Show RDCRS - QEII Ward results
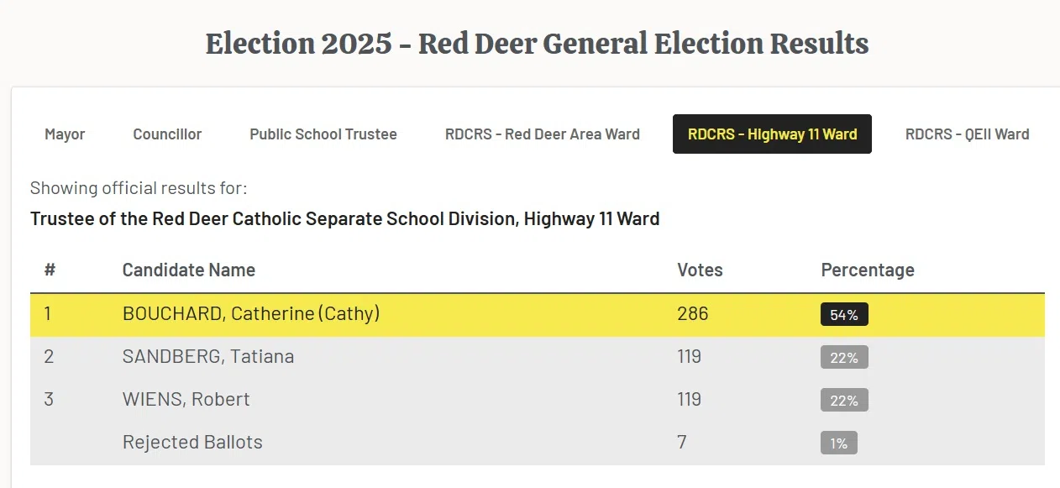Screen dimensions: 1060x488 point(967,134)
